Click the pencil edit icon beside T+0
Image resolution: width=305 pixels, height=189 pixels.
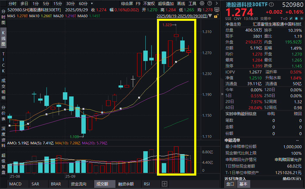[x=291, y=18]
